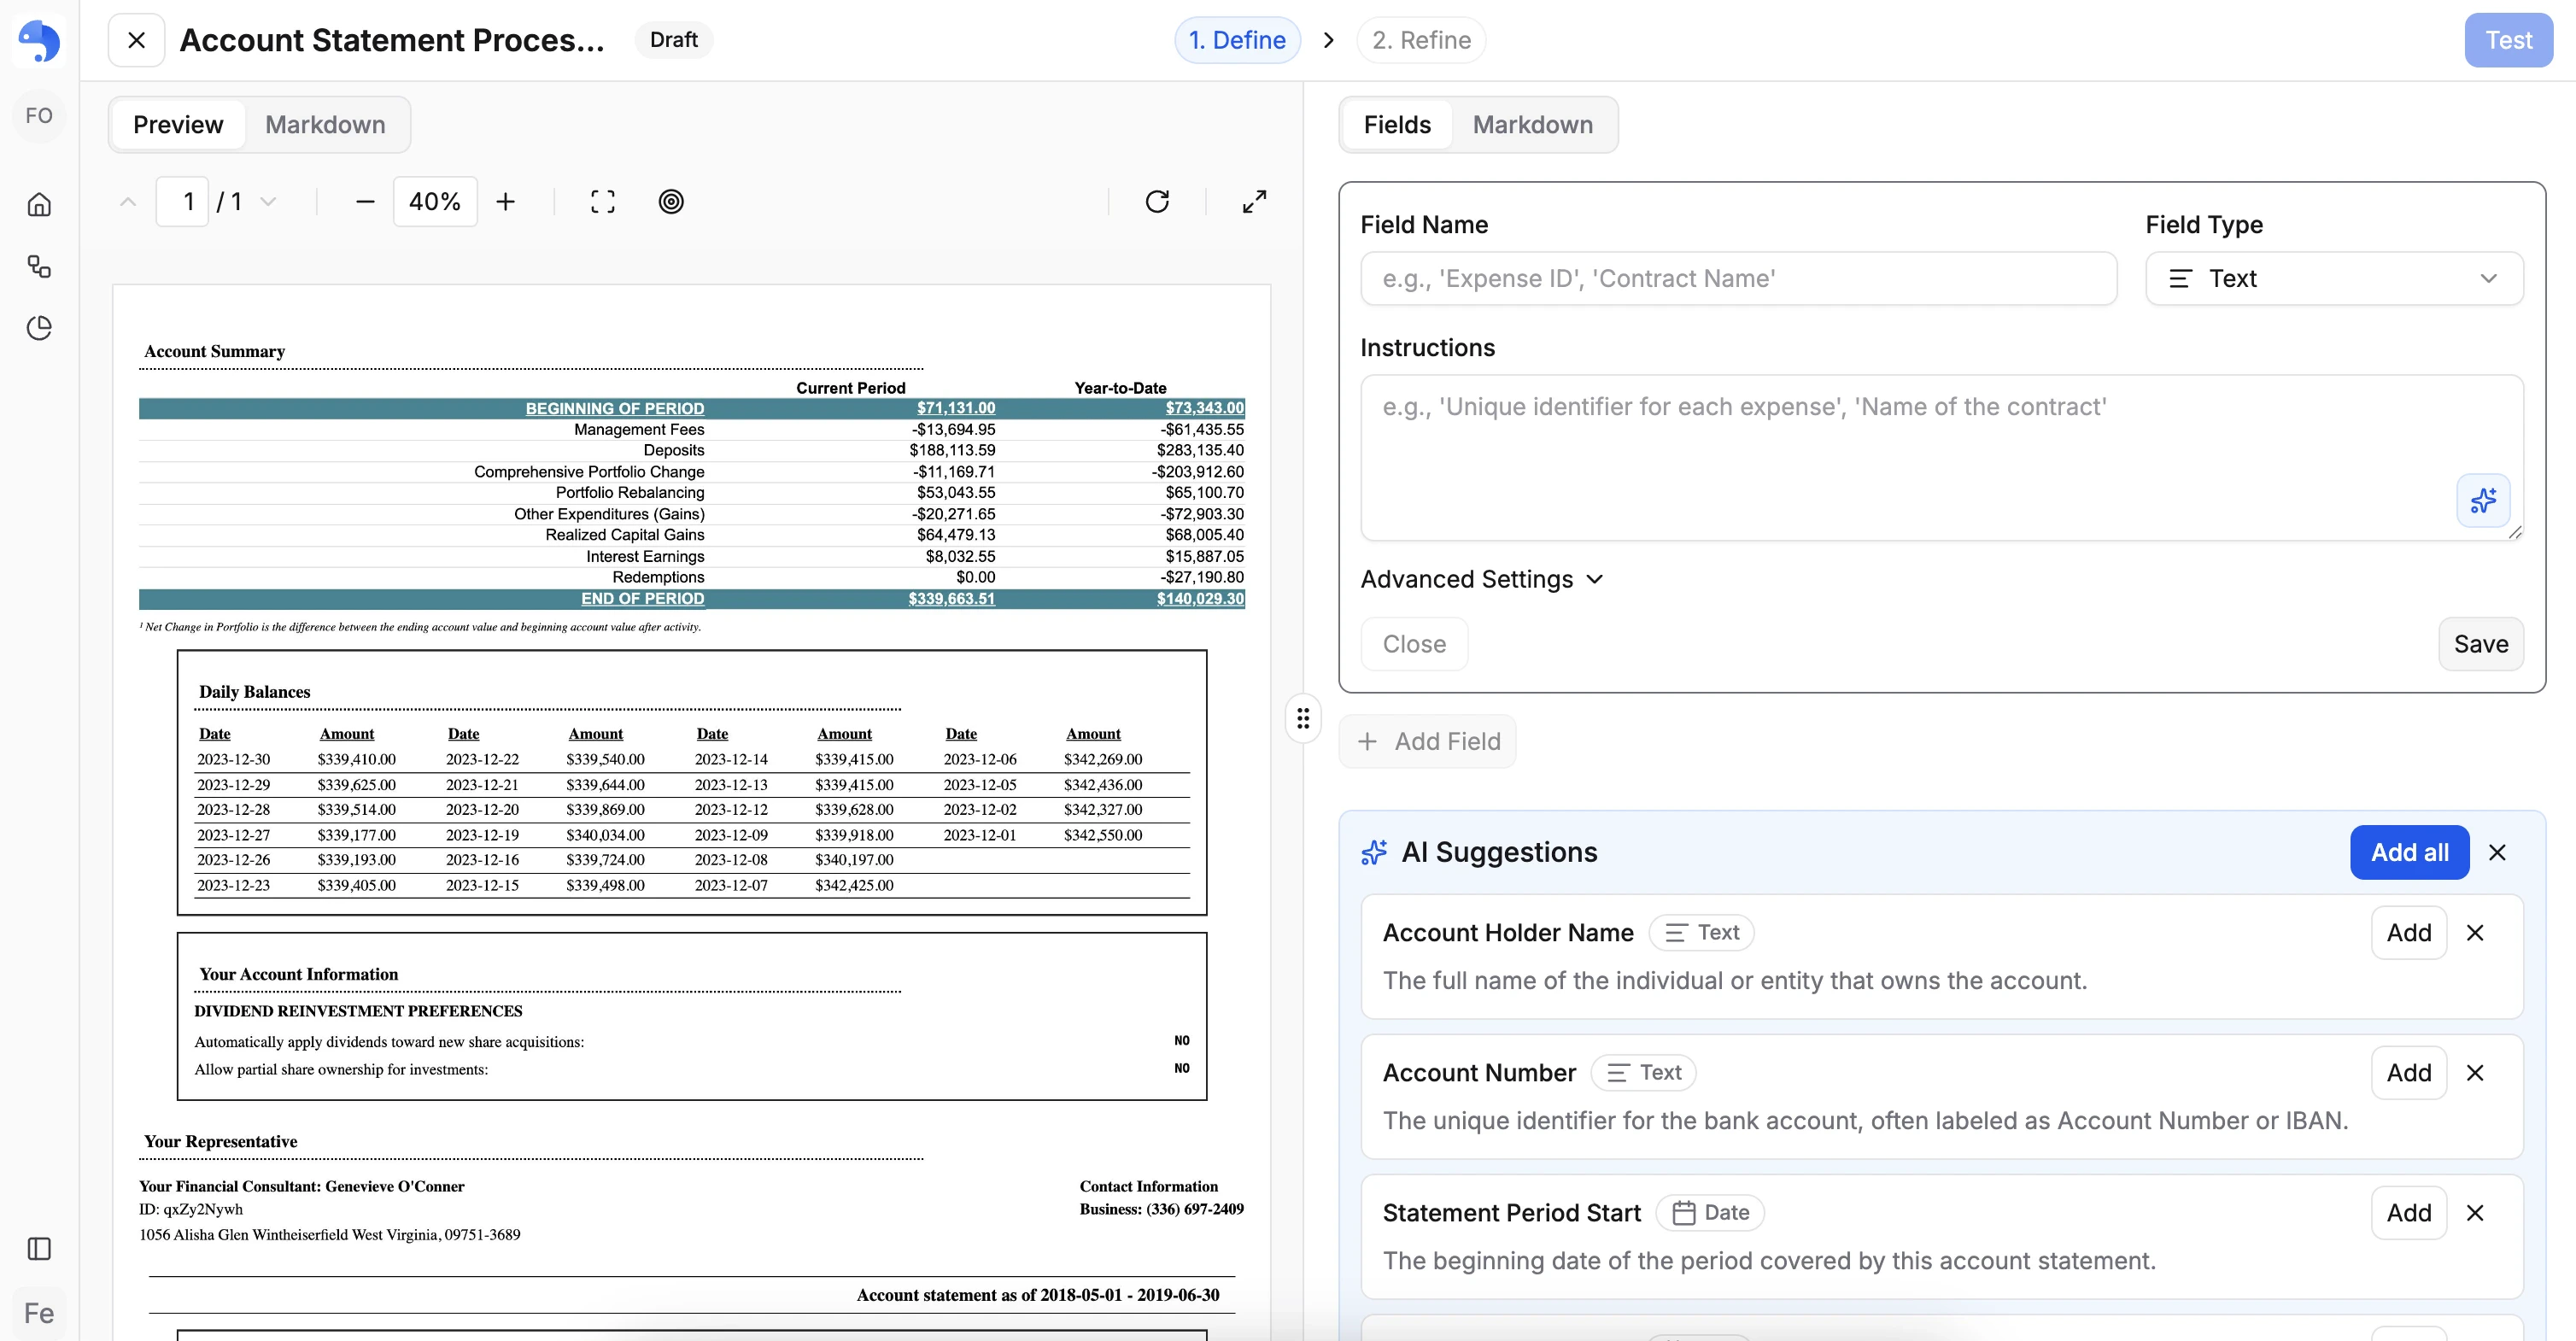Screen dimensions: 2576x1341
Task: Expand the preview to fullscreen
Action: [1254, 202]
